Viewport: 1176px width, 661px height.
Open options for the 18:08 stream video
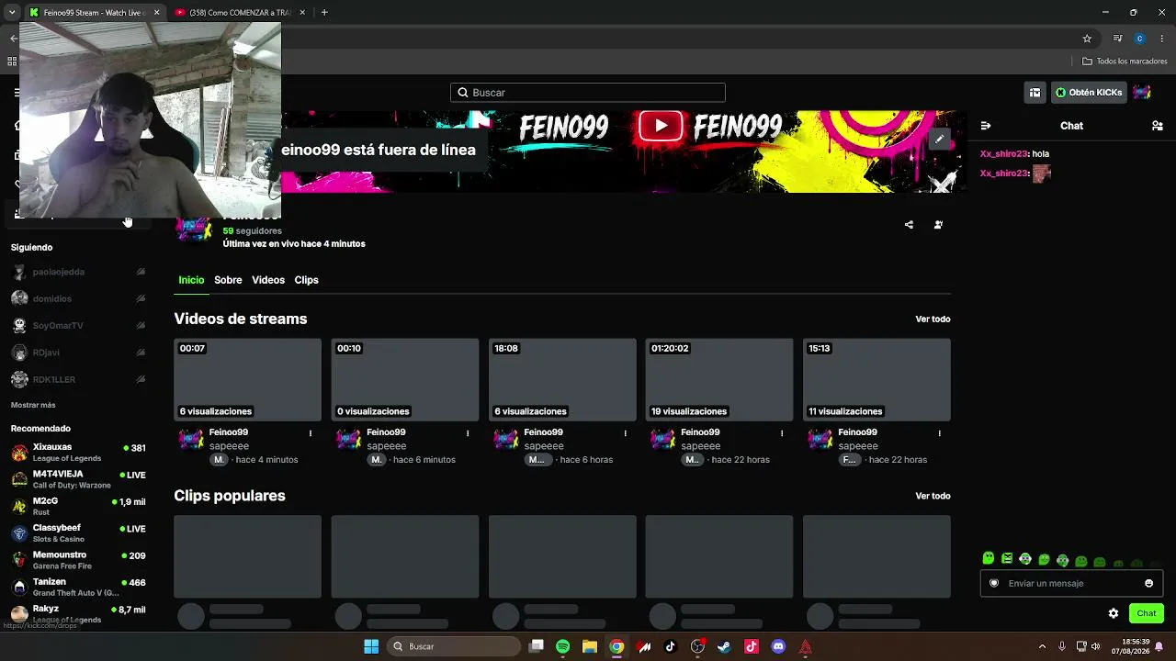(x=625, y=433)
